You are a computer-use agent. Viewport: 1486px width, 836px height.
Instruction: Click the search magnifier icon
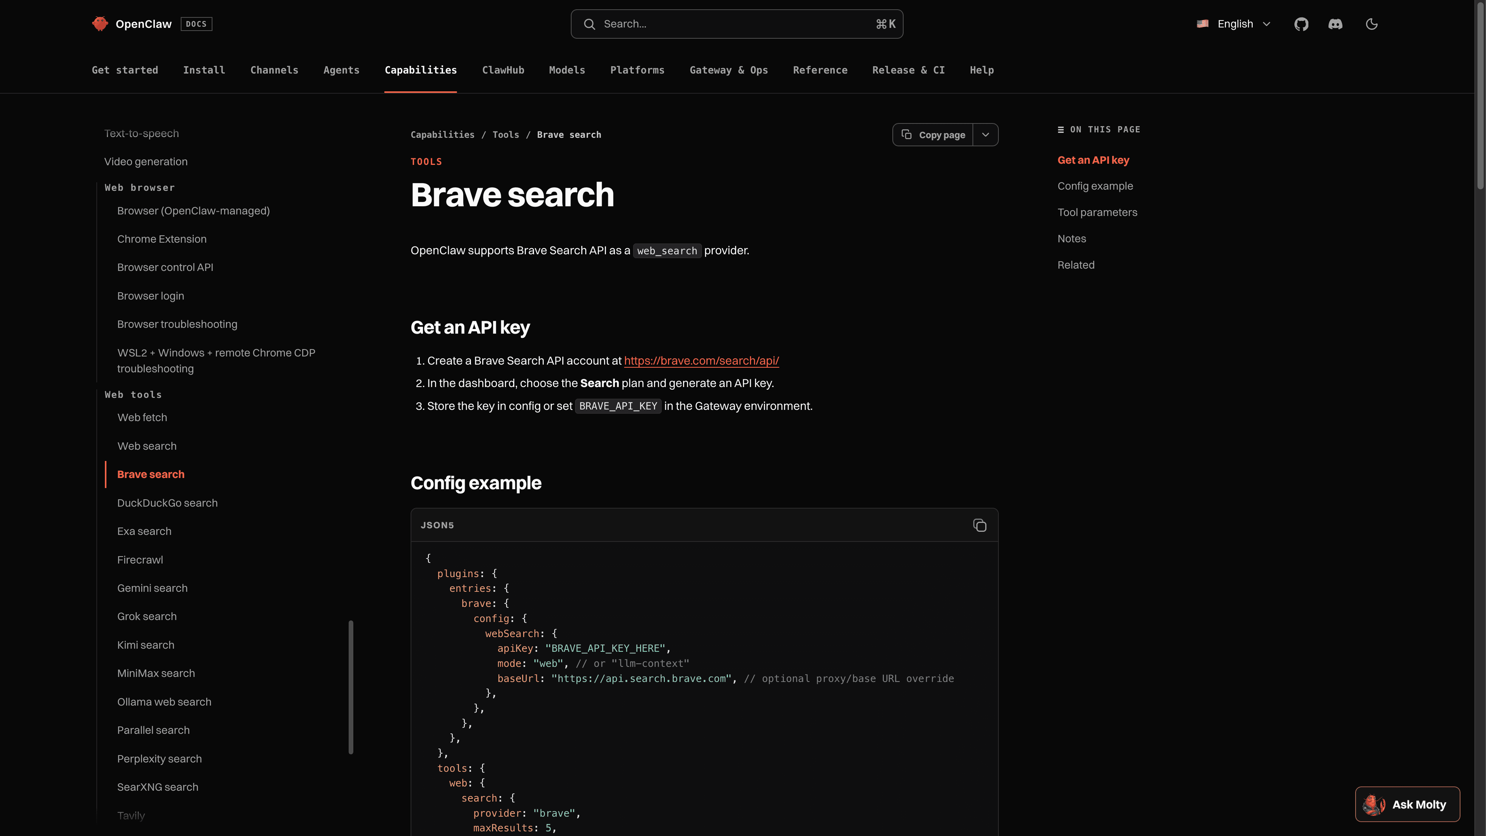[x=589, y=24]
